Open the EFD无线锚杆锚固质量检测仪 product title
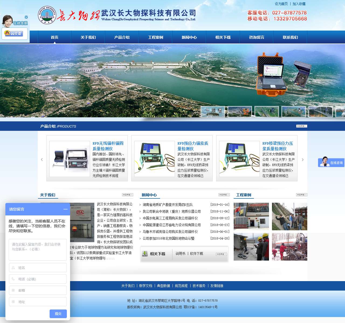The width and height of the screenshot is (345, 323). (108, 146)
